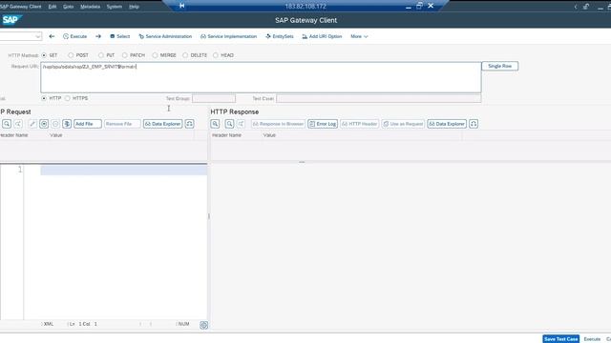Click Header Name column in HTTP Response table
The width and height of the screenshot is (611, 343).
point(226,135)
